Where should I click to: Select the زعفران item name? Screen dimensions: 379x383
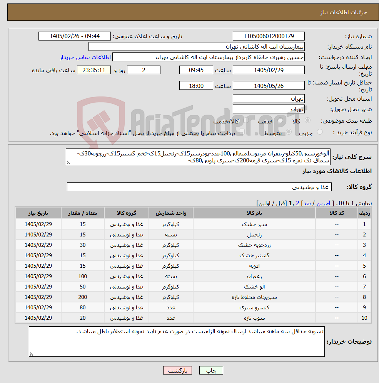coord(254,276)
